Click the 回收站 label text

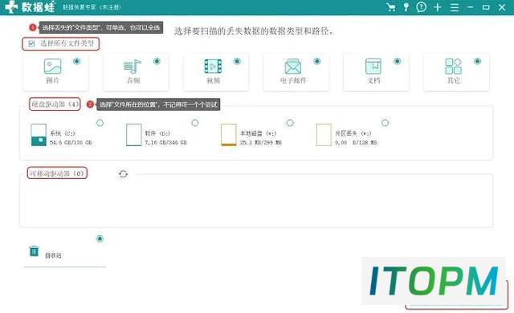point(53,255)
